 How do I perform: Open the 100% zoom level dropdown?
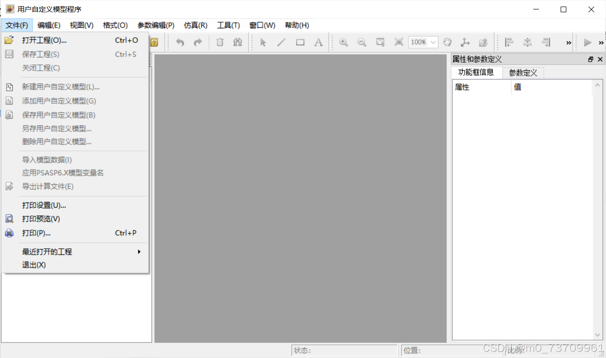pyautogui.click(x=432, y=42)
